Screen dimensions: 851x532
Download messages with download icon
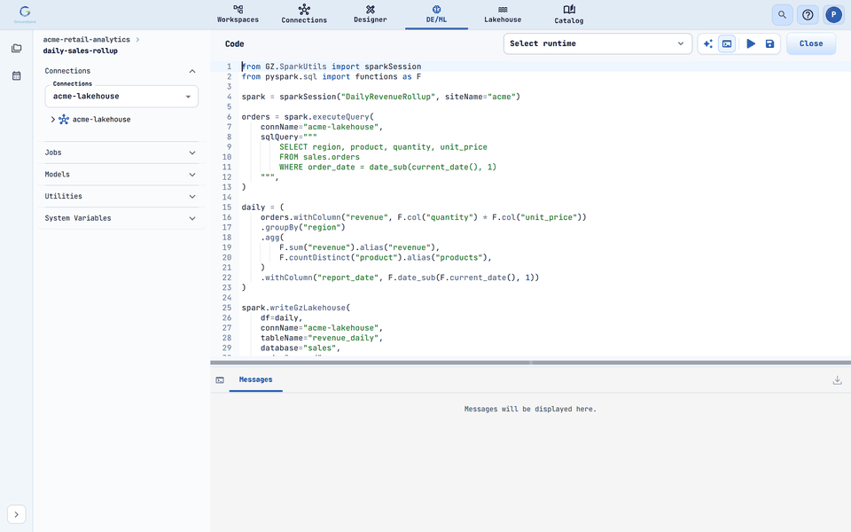pos(837,380)
